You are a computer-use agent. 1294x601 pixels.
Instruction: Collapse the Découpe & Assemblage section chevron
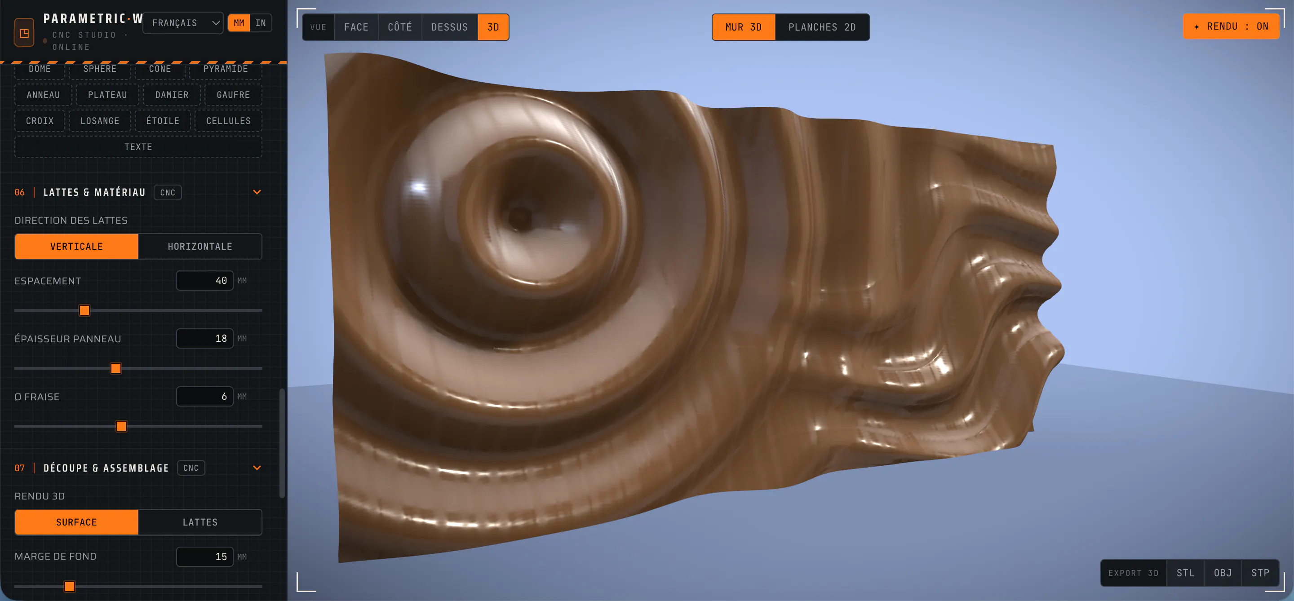pyautogui.click(x=257, y=468)
